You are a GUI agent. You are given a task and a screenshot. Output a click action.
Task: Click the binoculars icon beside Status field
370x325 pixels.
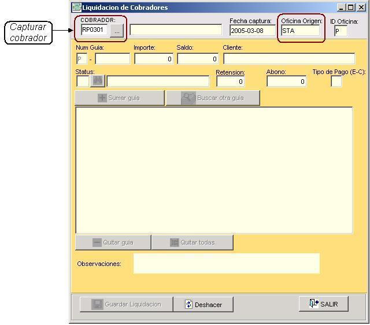point(98,82)
